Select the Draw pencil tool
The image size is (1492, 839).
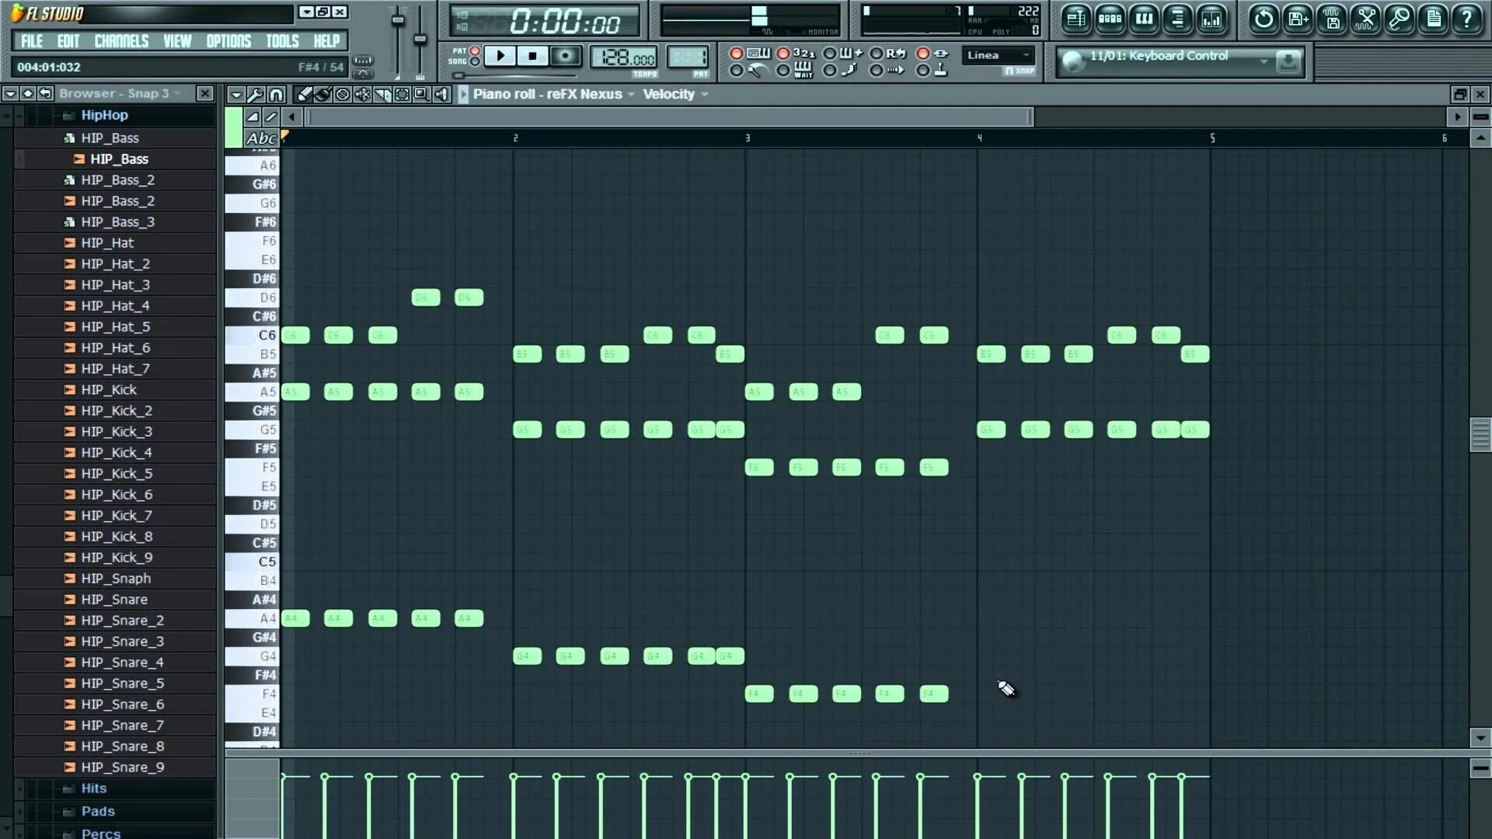coord(304,95)
